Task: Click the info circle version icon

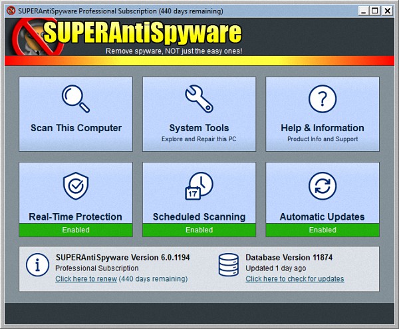Action: pyautogui.click(x=37, y=265)
